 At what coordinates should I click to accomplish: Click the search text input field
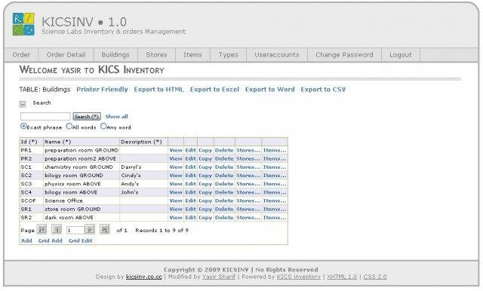pos(45,116)
